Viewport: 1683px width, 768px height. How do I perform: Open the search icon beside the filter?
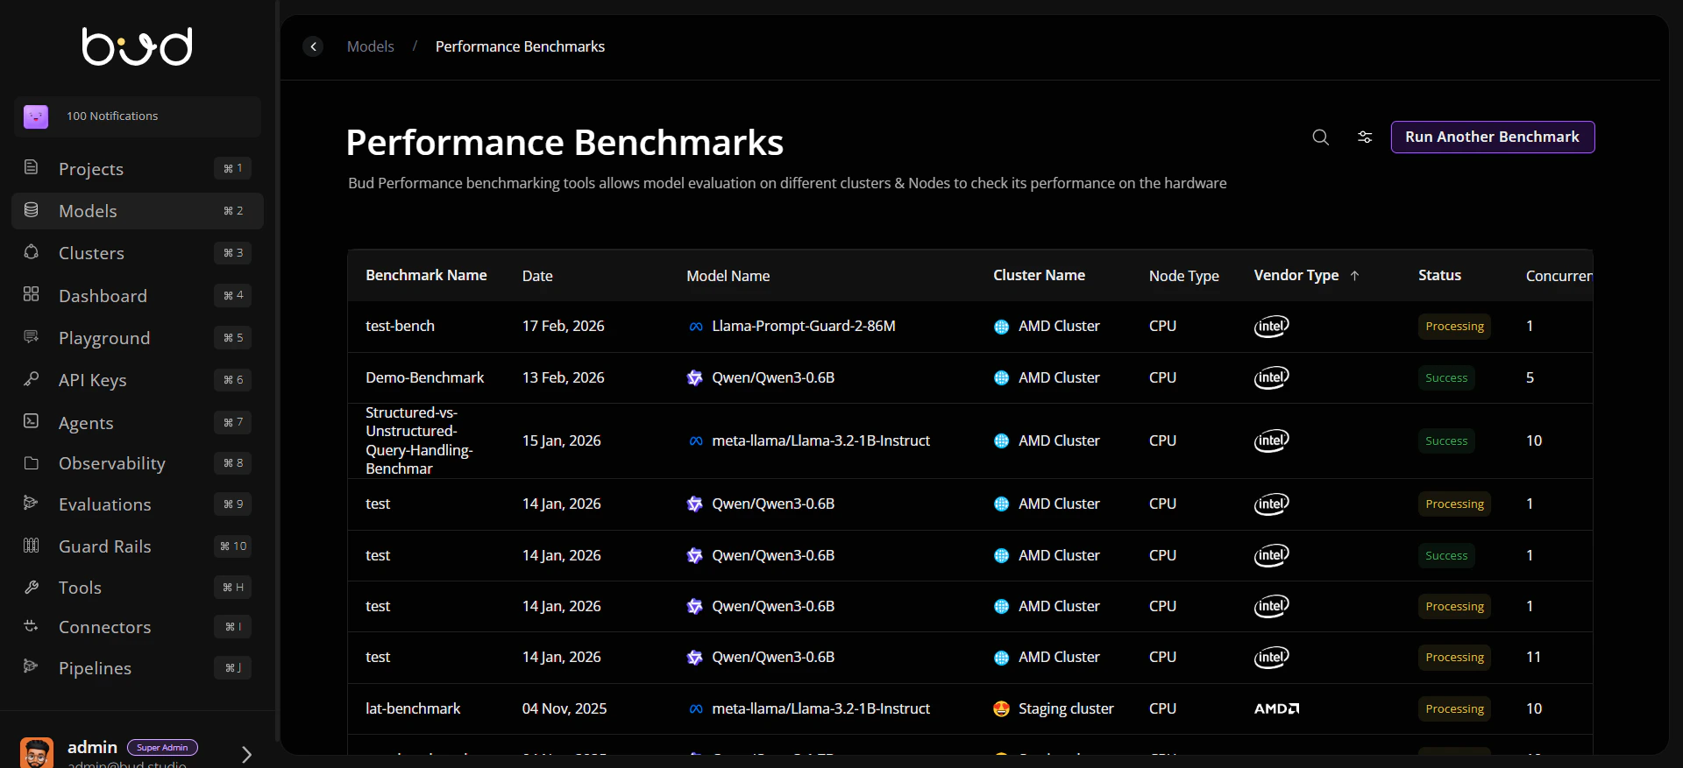pyautogui.click(x=1320, y=137)
